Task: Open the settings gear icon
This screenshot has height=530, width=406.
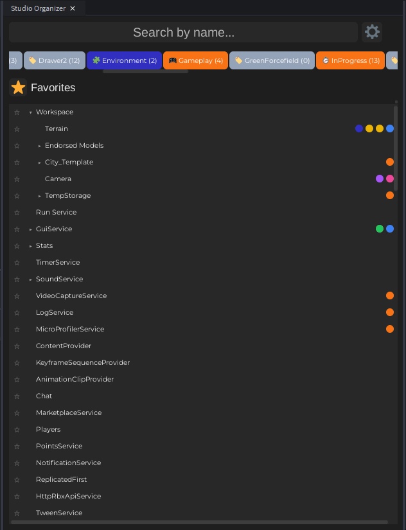Action: [x=372, y=32]
